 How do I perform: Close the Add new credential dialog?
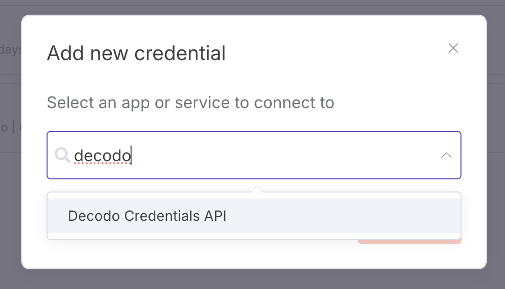[x=453, y=48]
